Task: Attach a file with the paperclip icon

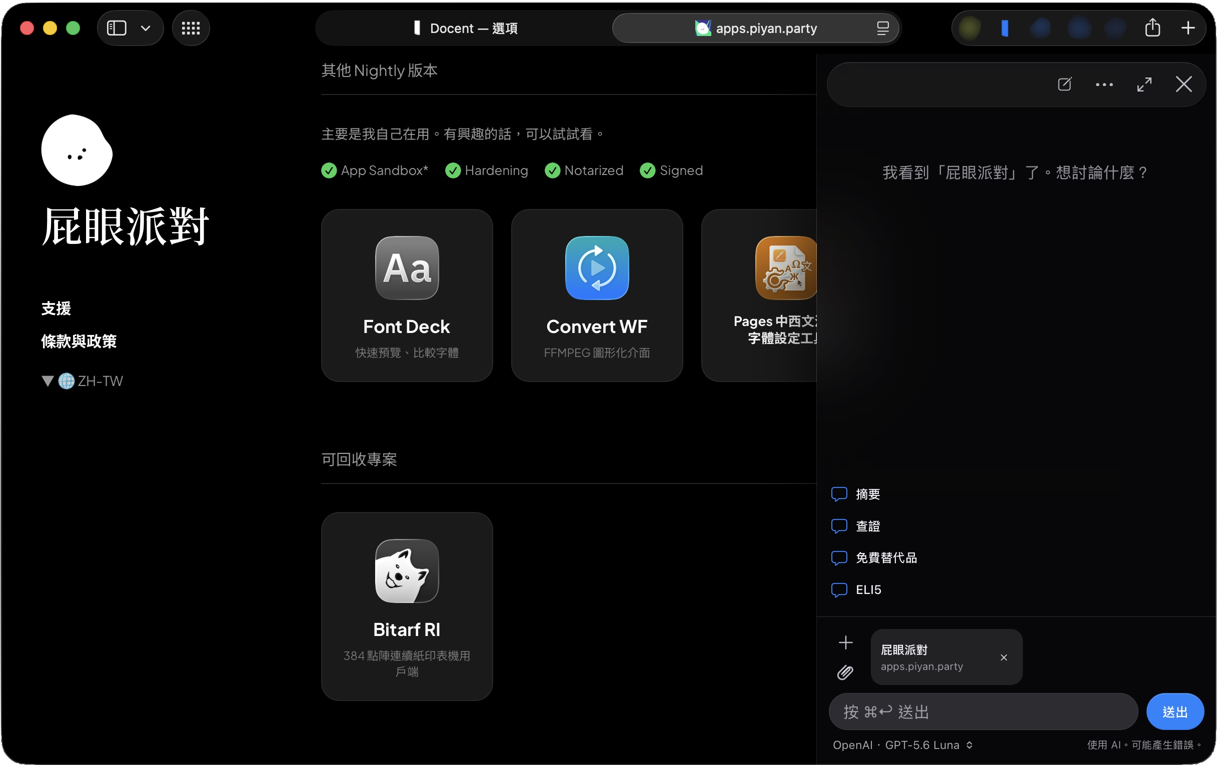Action: [845, 672]
